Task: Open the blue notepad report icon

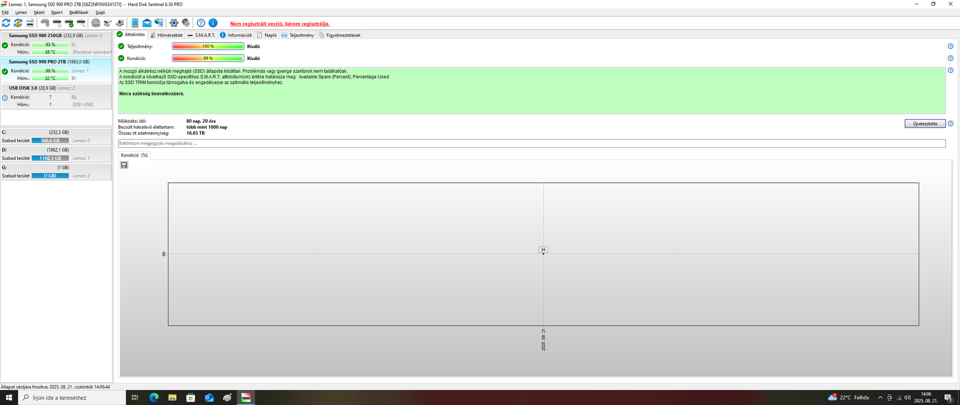Action: coord(135,23)
